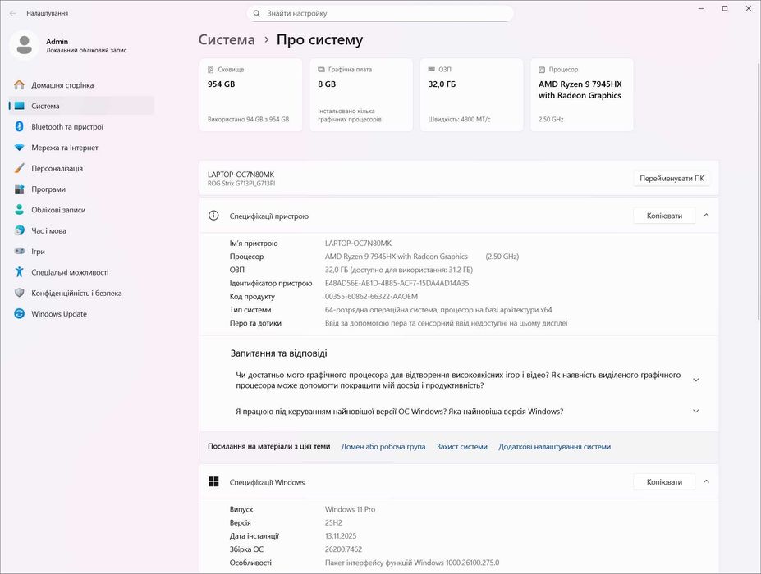The width and height of the screenshot is (761, 574).
Task: Click the graphics card icon in Графічна плата card
Action: point(321,70)
